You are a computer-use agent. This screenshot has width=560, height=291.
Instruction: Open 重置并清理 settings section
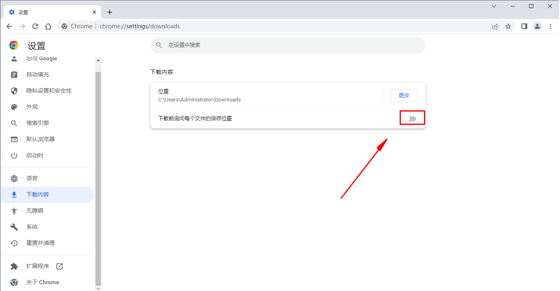click(x=40, y=243)
